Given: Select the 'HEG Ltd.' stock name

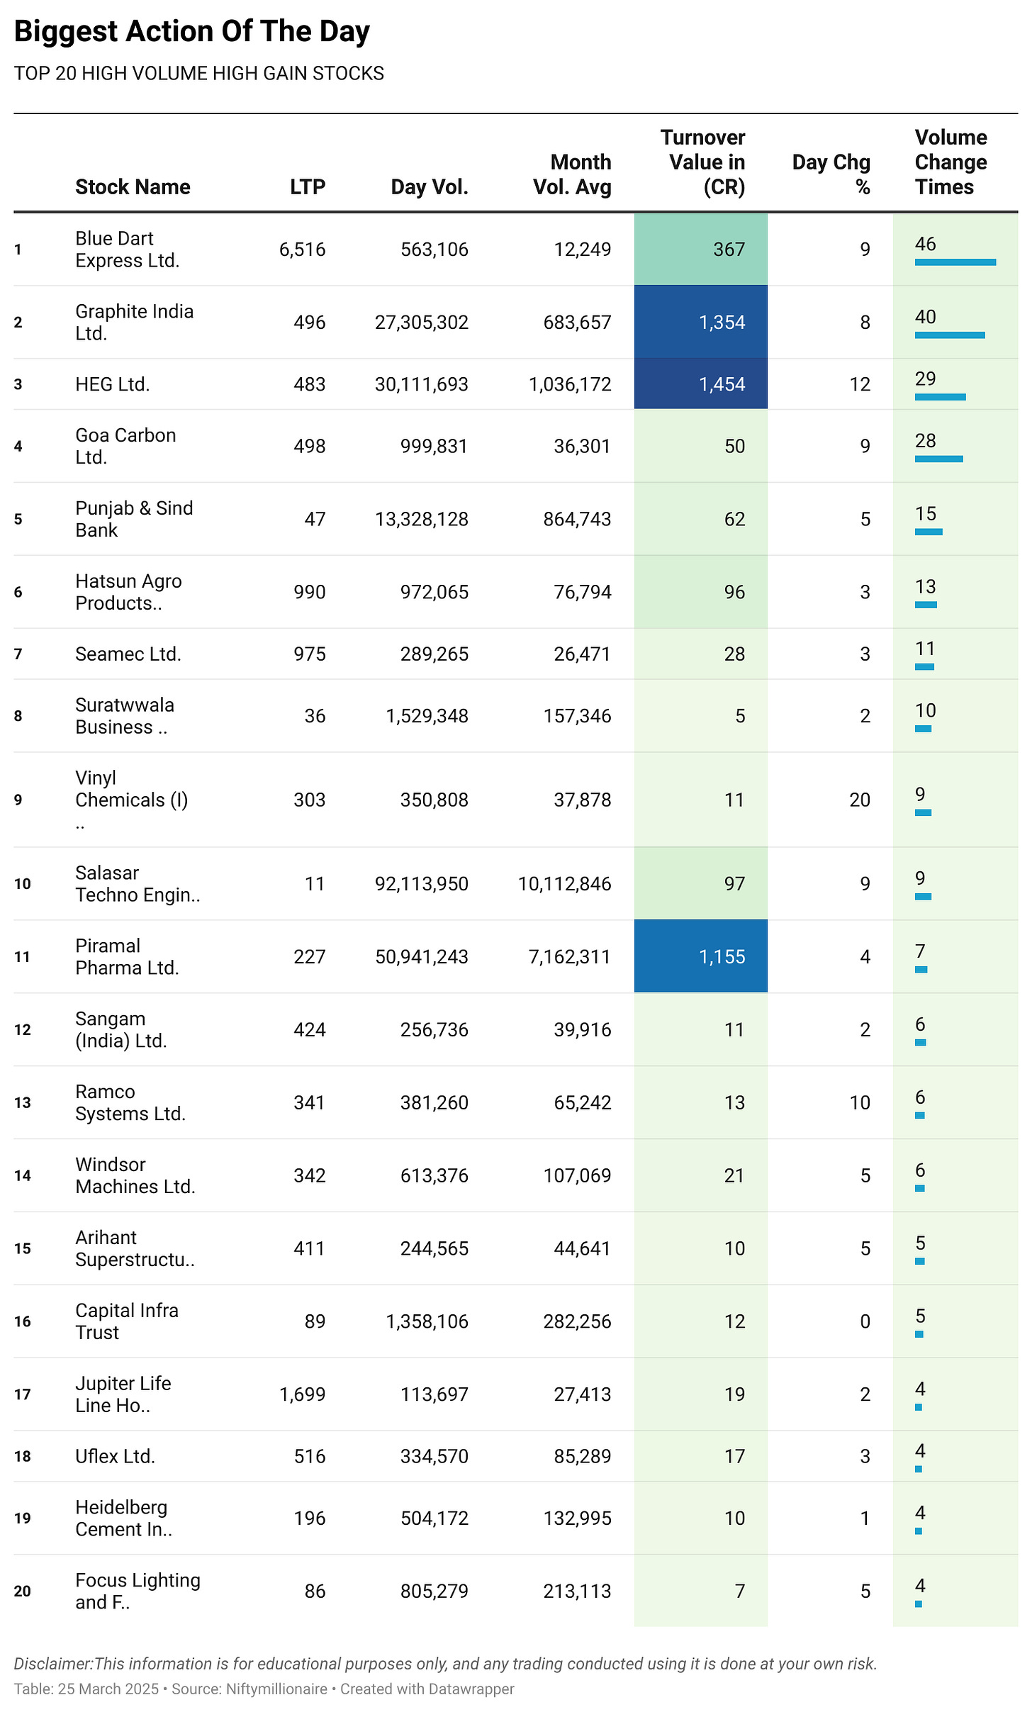Looking at the screenshot, I should pyautogui.click(x=113, y=384).
